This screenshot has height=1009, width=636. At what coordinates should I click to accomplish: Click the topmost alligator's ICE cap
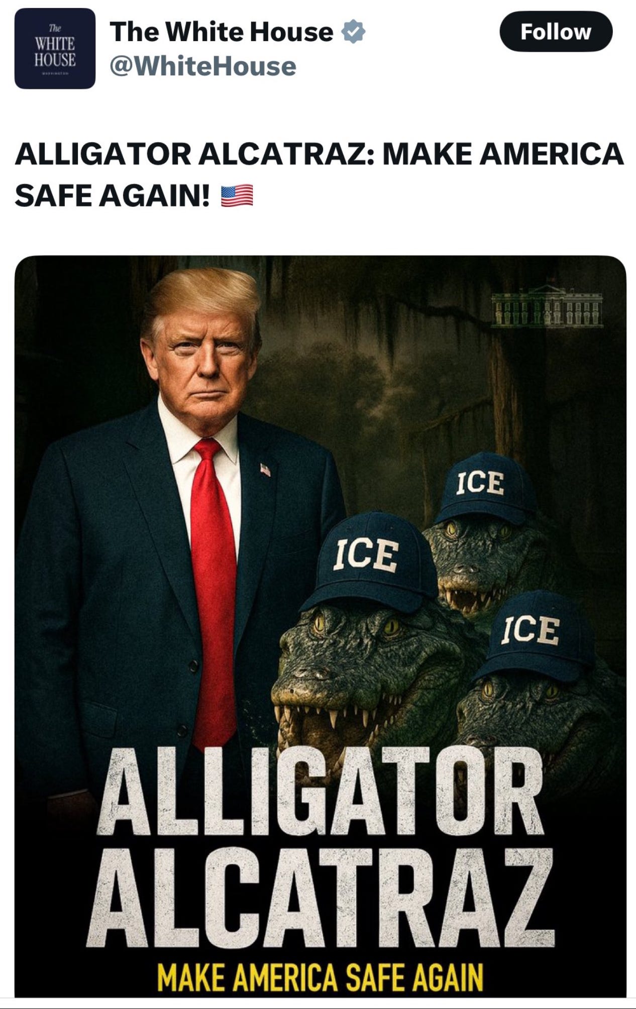(483, 487)
